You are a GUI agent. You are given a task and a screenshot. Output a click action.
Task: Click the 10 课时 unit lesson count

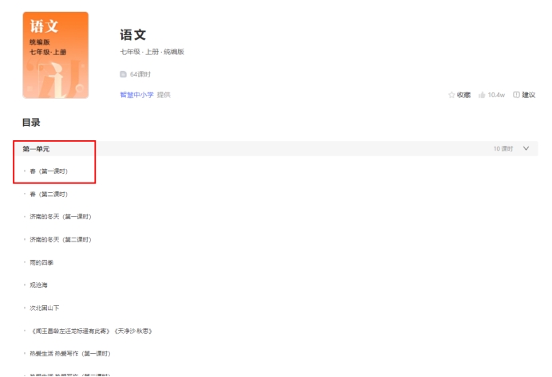coord(503,149)
